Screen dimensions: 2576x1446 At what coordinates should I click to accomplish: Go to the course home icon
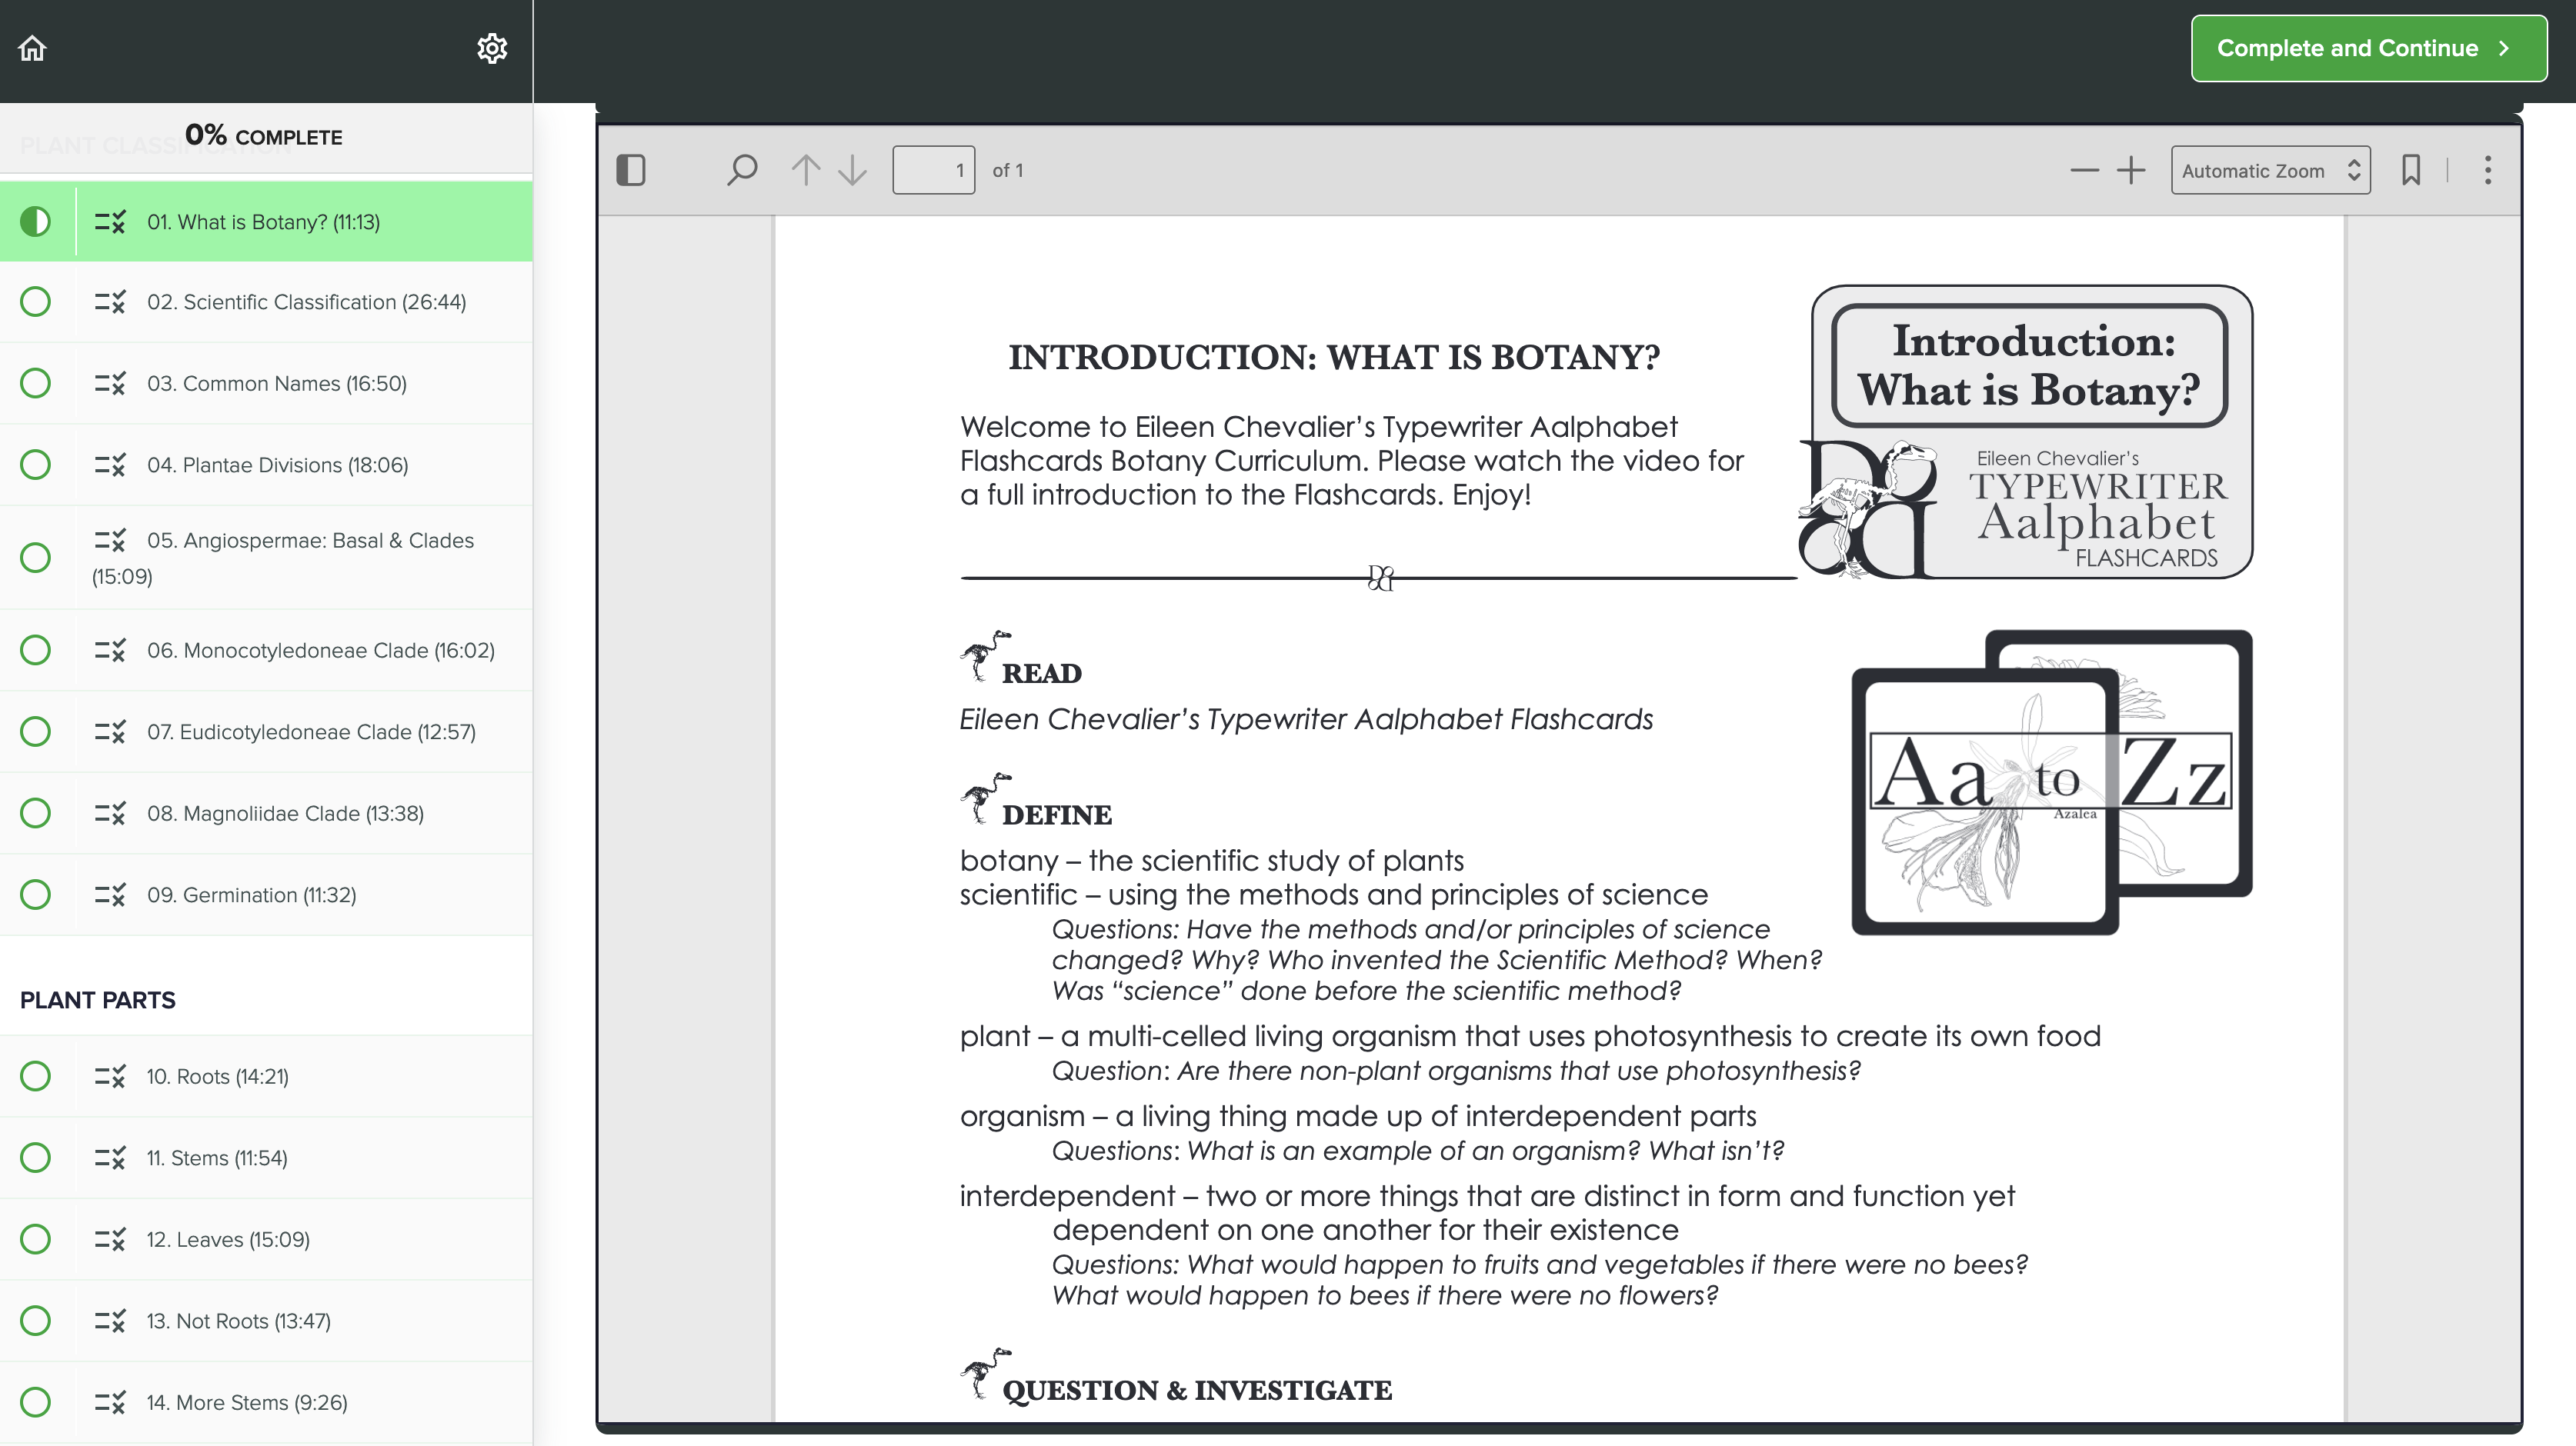(32, 48)
